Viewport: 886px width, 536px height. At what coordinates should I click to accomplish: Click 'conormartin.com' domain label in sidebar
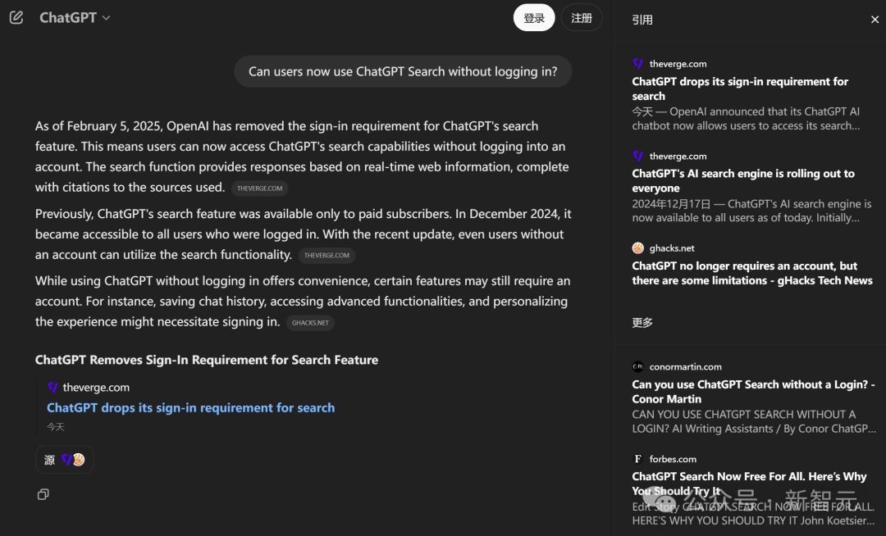point(685,366)
